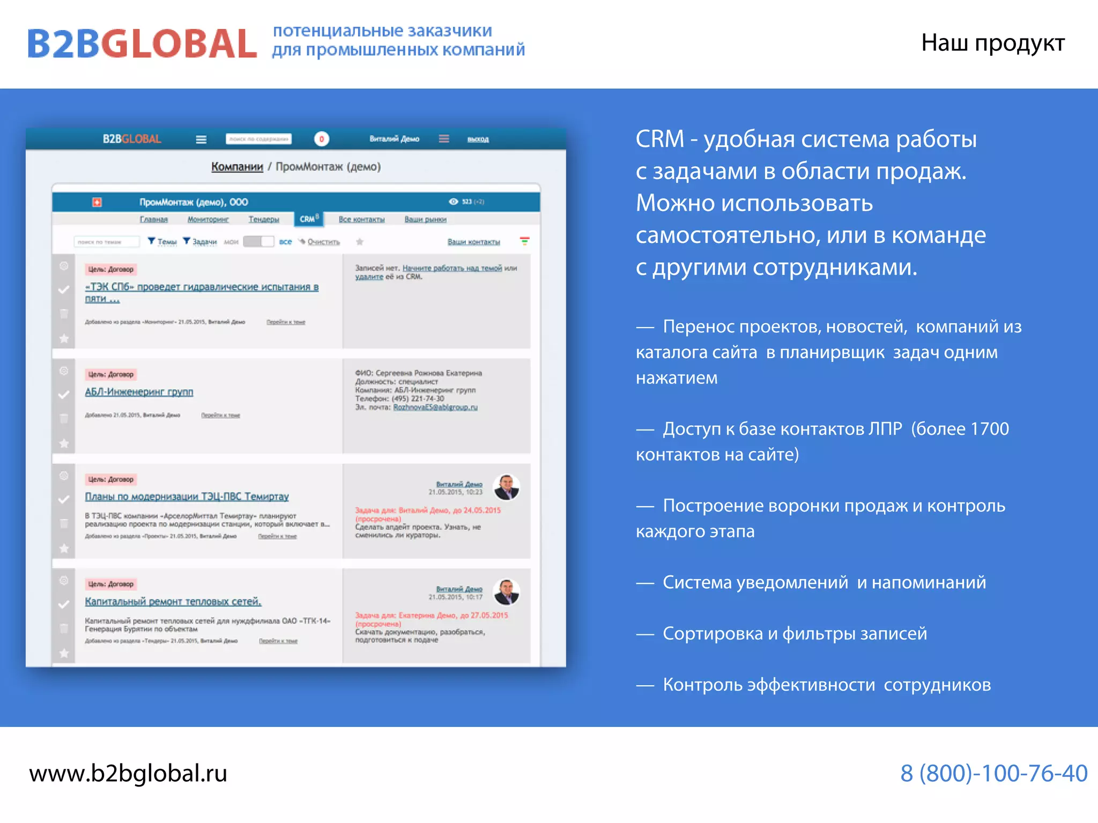Click the www.b2bglobal.ru address in the slide footer
This screenshot has width=1098, height=823.
(128, 774)
